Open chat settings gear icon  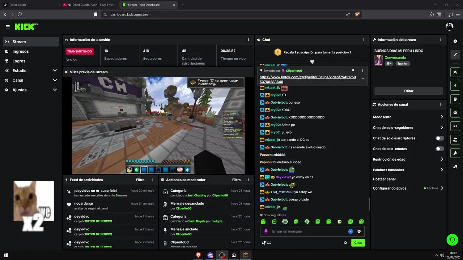tap(345, 243)
